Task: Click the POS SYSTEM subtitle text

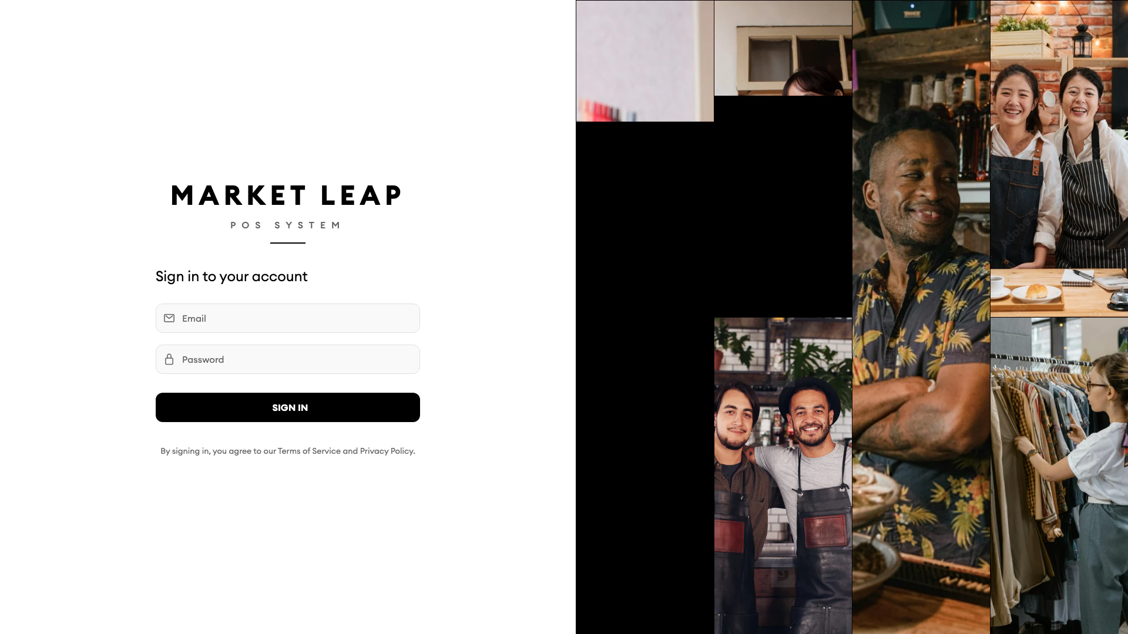Action: point(286,225)
